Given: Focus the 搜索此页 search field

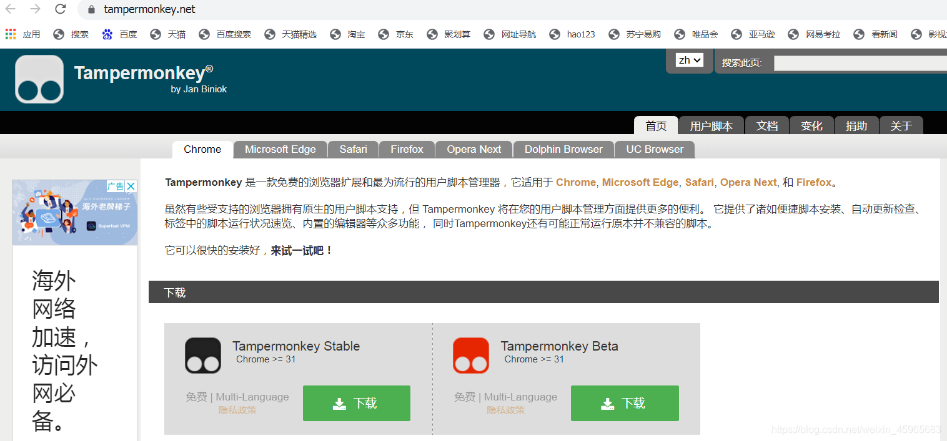Looking at the screenshot, I should [860, 63].
